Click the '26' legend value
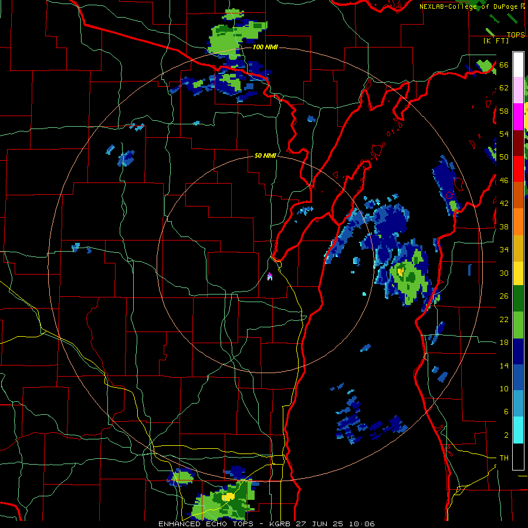Screen dimensions: 528x528 coord(504,296)
